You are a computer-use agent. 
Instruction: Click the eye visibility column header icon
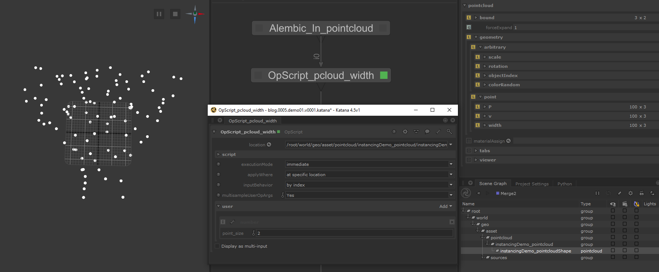pos(613,204)
